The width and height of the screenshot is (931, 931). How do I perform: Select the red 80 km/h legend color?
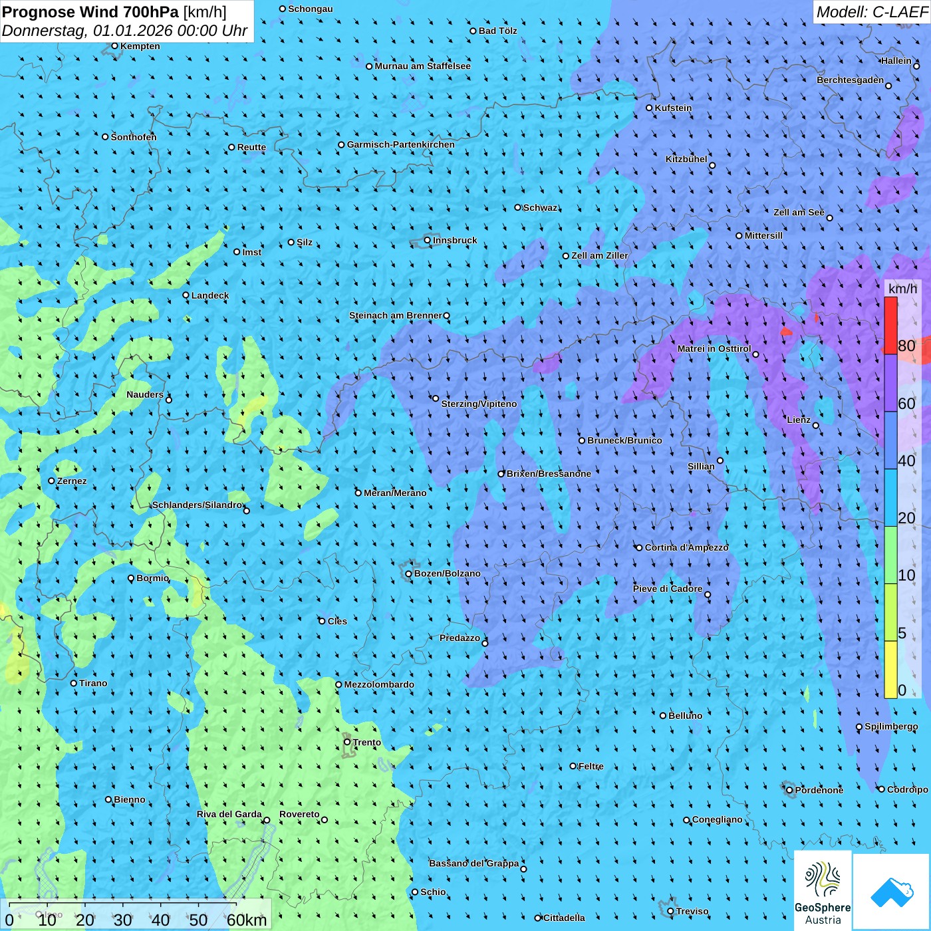click(x=890, y=325)
